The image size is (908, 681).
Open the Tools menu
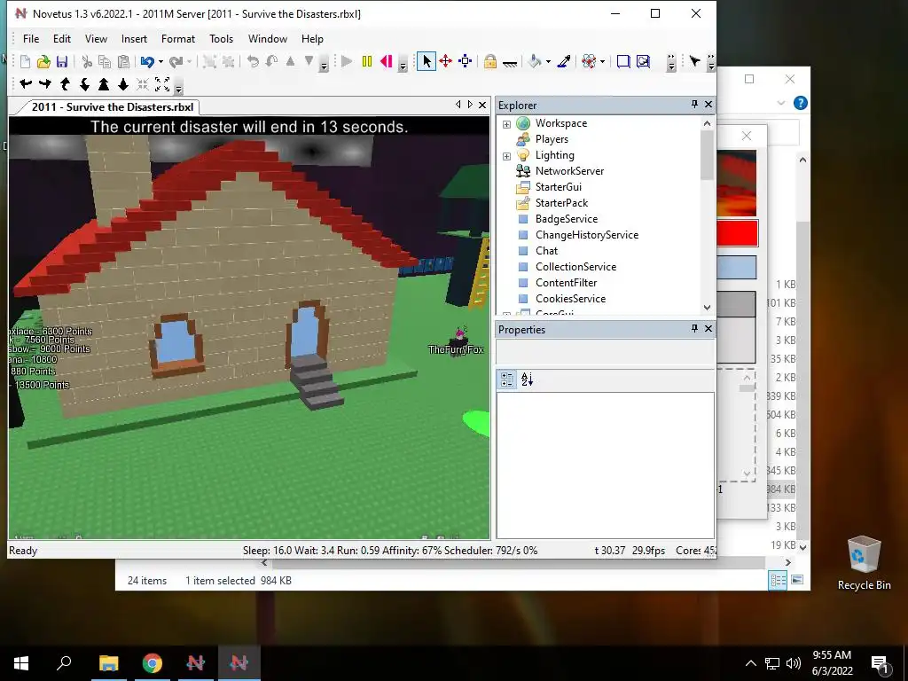coord(221,39)
